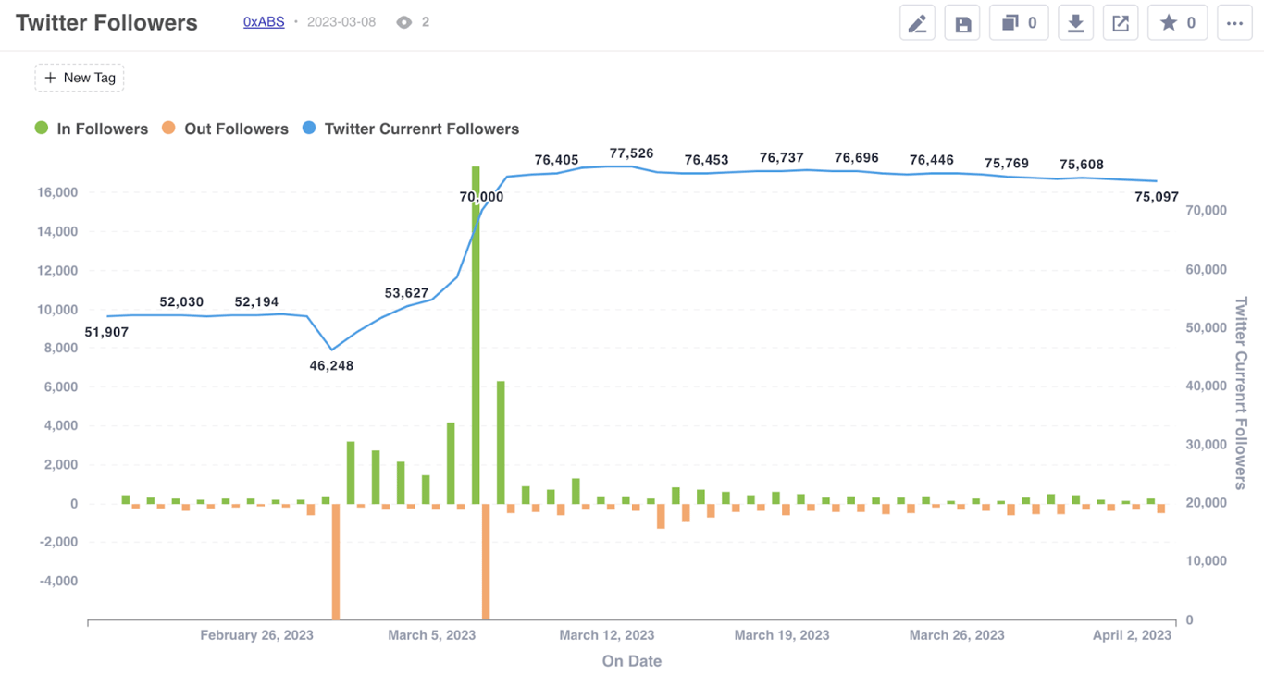Click the March 26, 2023 axis label
The width and height of the screenshot is (1264, 699).
957,635
